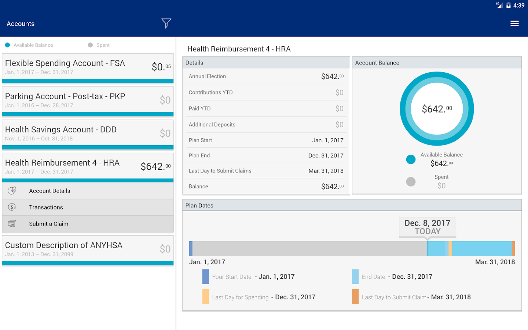This screenshot has width=528, height=330.
Task: Click the large teal dot beside Available Balance $642
Action: [411, 159]
